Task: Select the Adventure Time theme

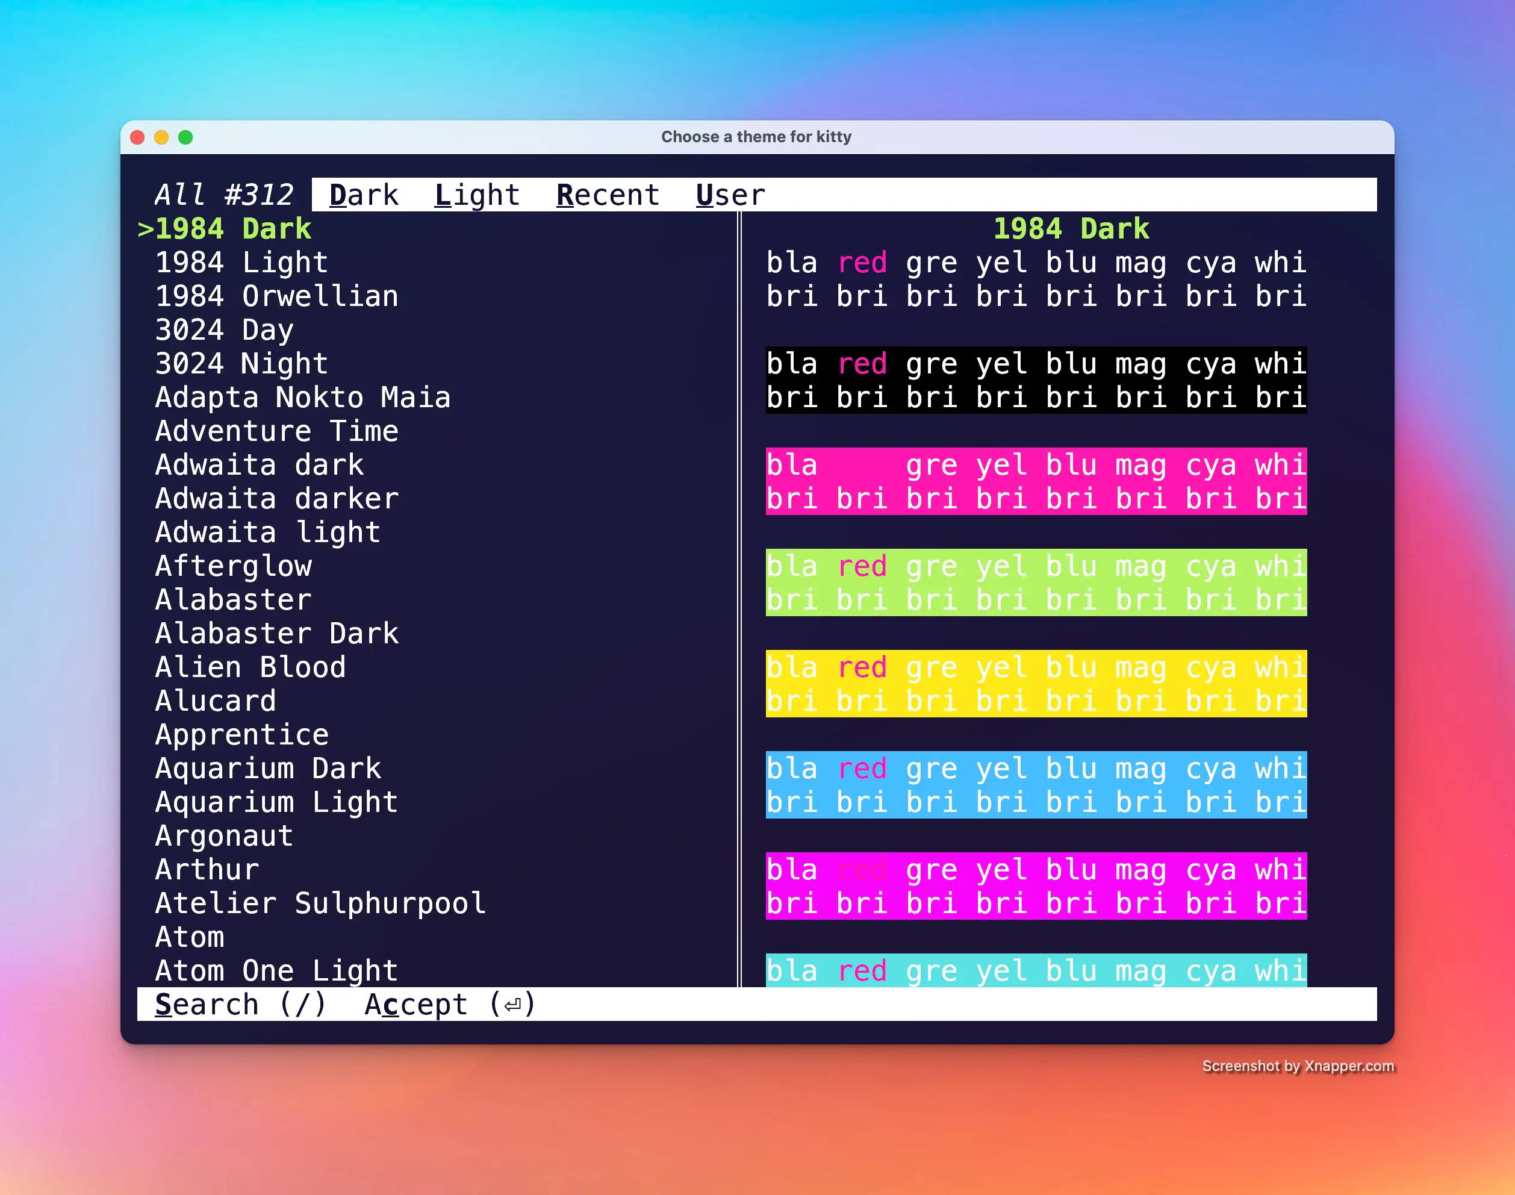Action: pos(277,431)
